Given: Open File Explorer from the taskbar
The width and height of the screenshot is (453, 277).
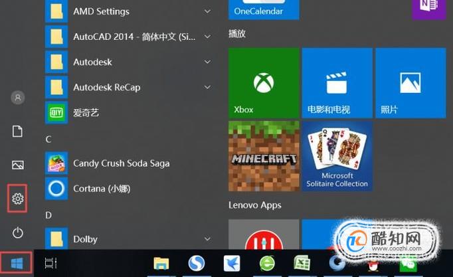Looking at the screenshot, I should click(161, 264).
